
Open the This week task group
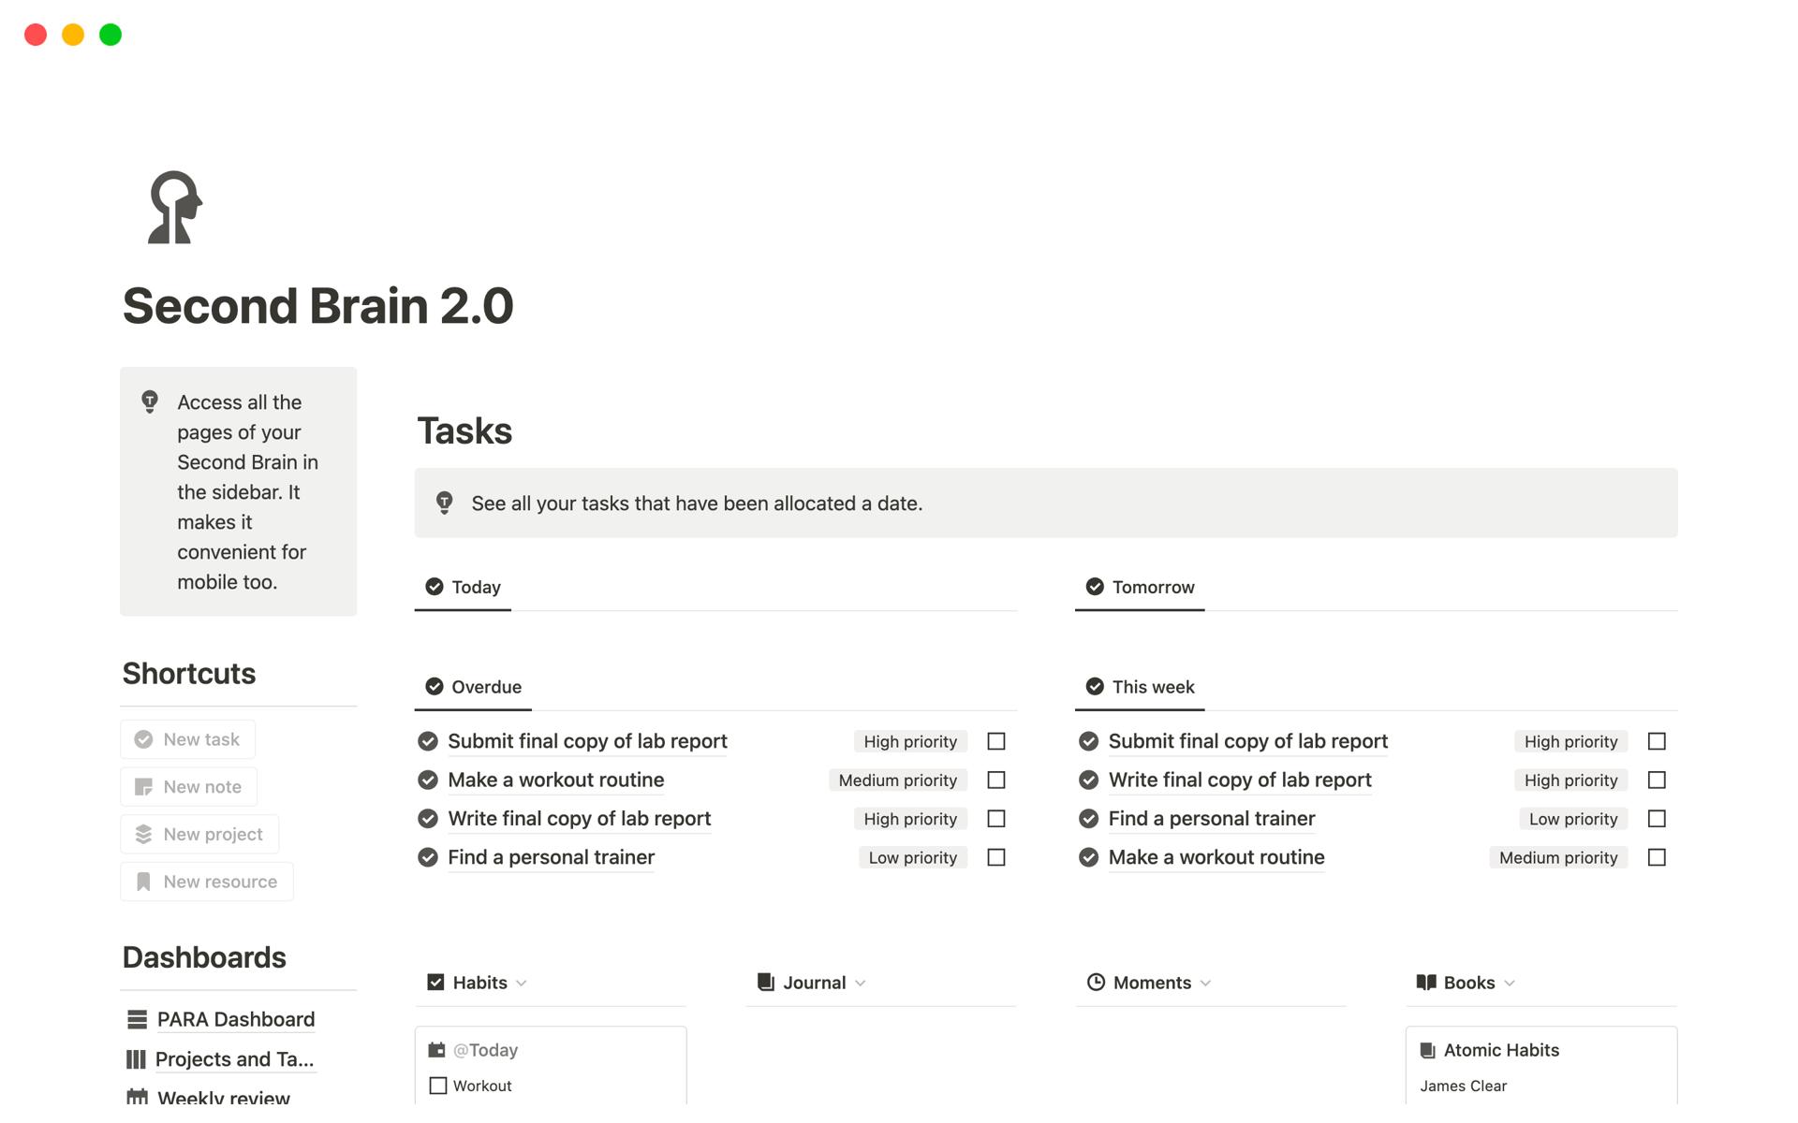[1153, 686]
